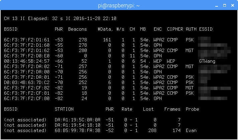Click the Evan probe entry

[x=191, y=130]
